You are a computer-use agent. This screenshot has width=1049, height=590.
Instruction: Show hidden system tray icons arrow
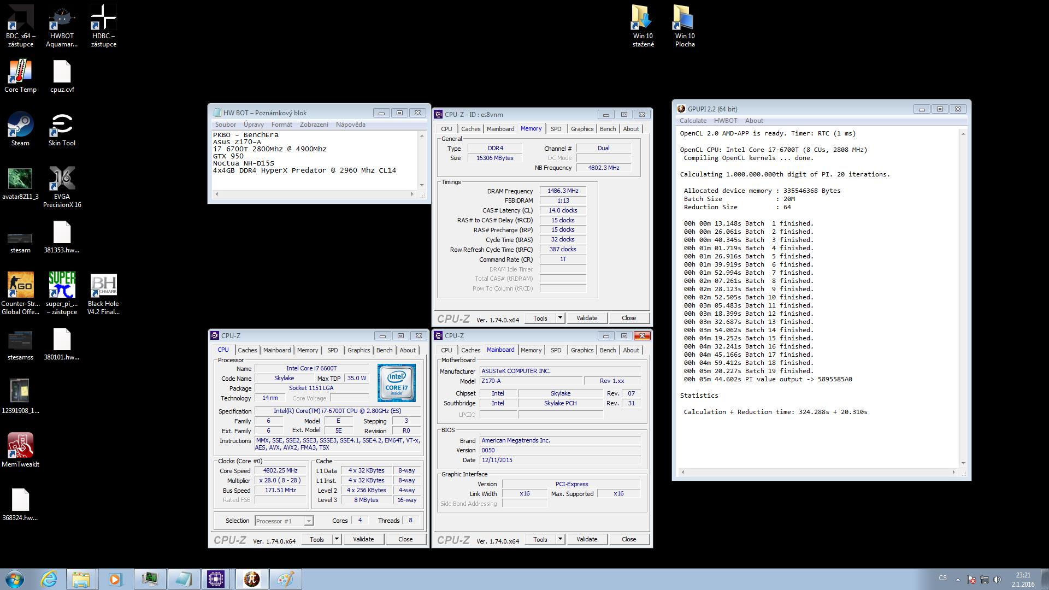click(957, 580)
